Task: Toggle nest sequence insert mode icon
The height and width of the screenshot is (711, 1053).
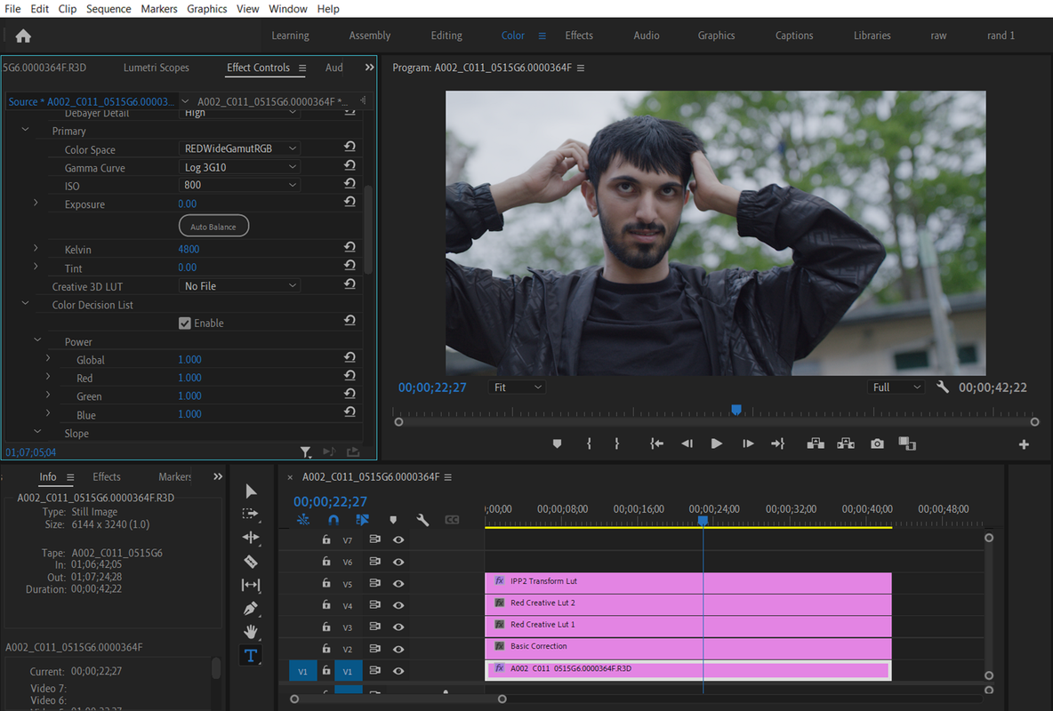Action: (x=303, y=520)
